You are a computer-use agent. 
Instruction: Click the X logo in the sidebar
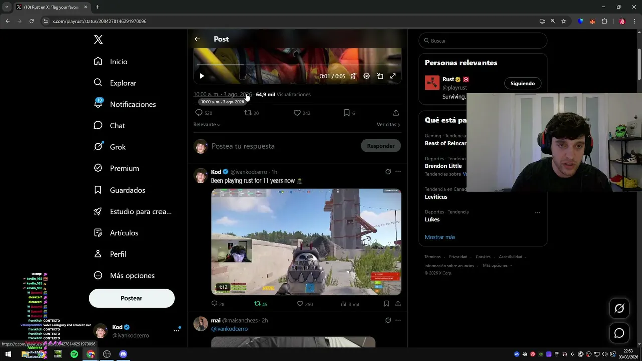pos(98,40)
